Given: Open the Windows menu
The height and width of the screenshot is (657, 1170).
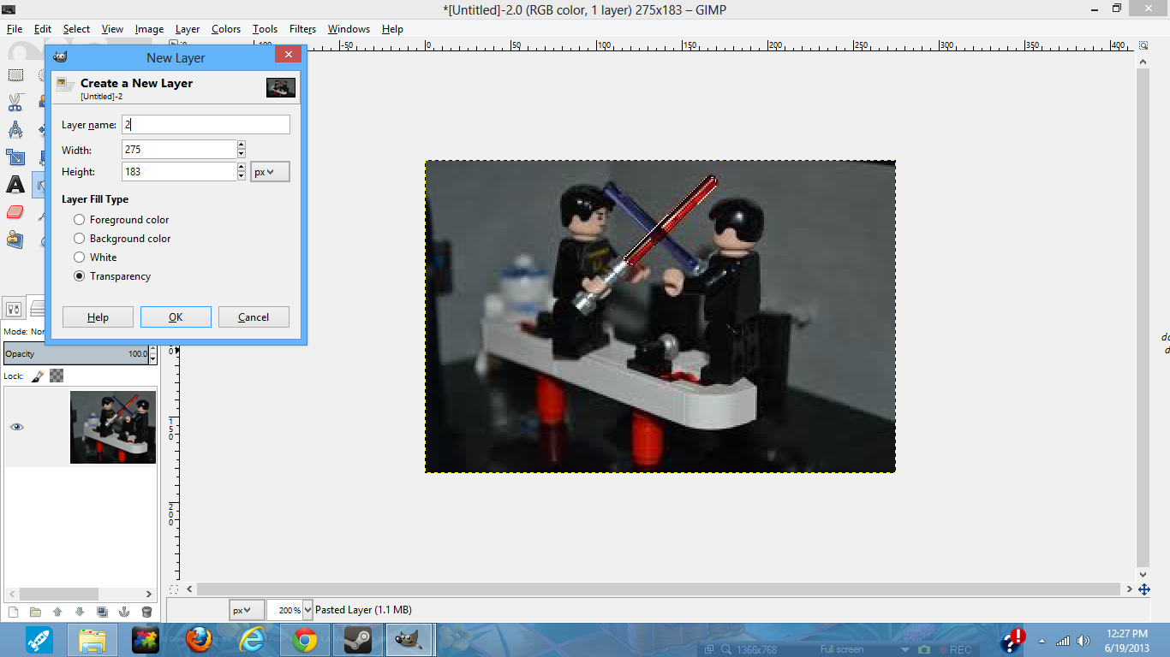Looking at the screenshot, I should coord(349,29).
